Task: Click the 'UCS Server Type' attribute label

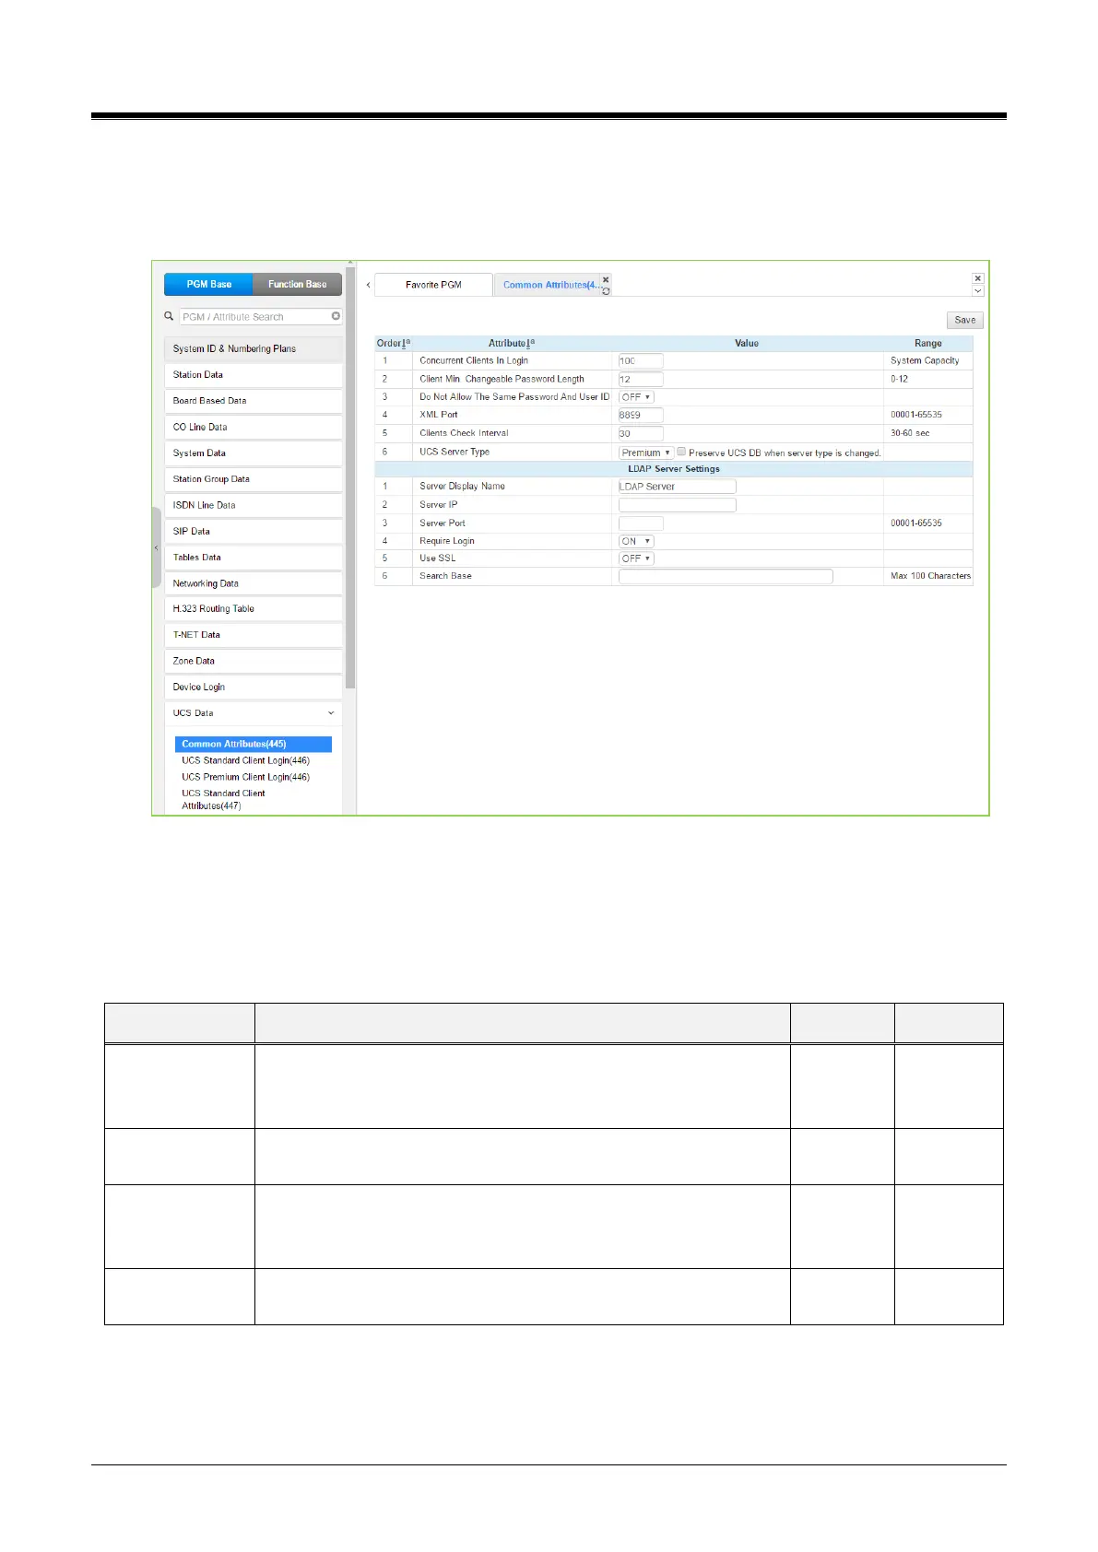Action: tap(455, 452)
